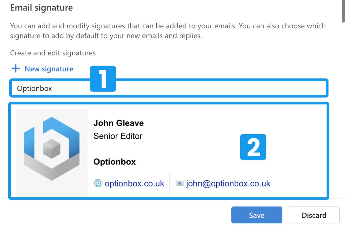Click the vertical scrollbar thumb
Screen dimensions: 346x229
(x=344, y=11)
